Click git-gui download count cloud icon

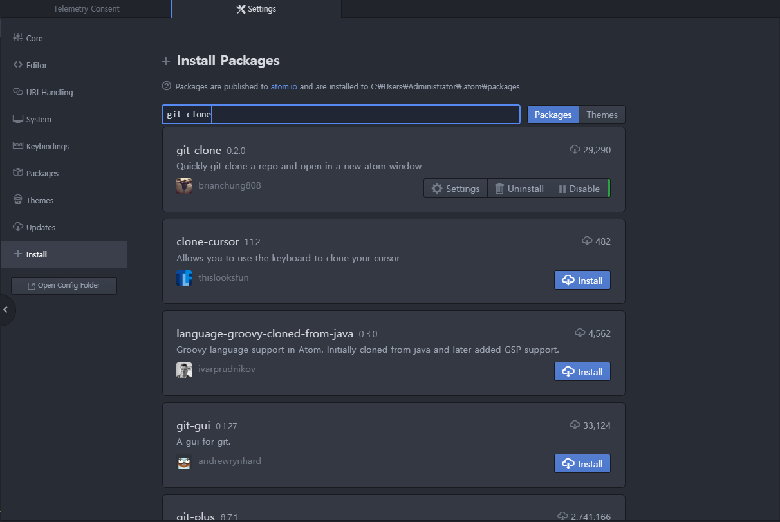575,425
